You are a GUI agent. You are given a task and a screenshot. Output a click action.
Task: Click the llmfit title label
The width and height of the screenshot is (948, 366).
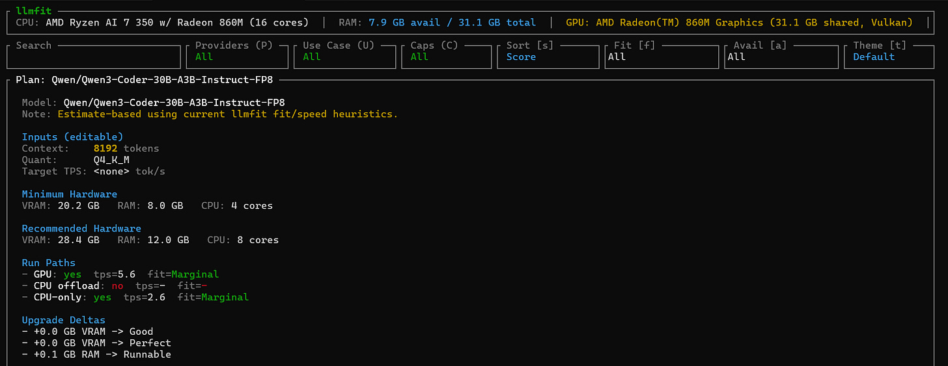coord(34,11)
